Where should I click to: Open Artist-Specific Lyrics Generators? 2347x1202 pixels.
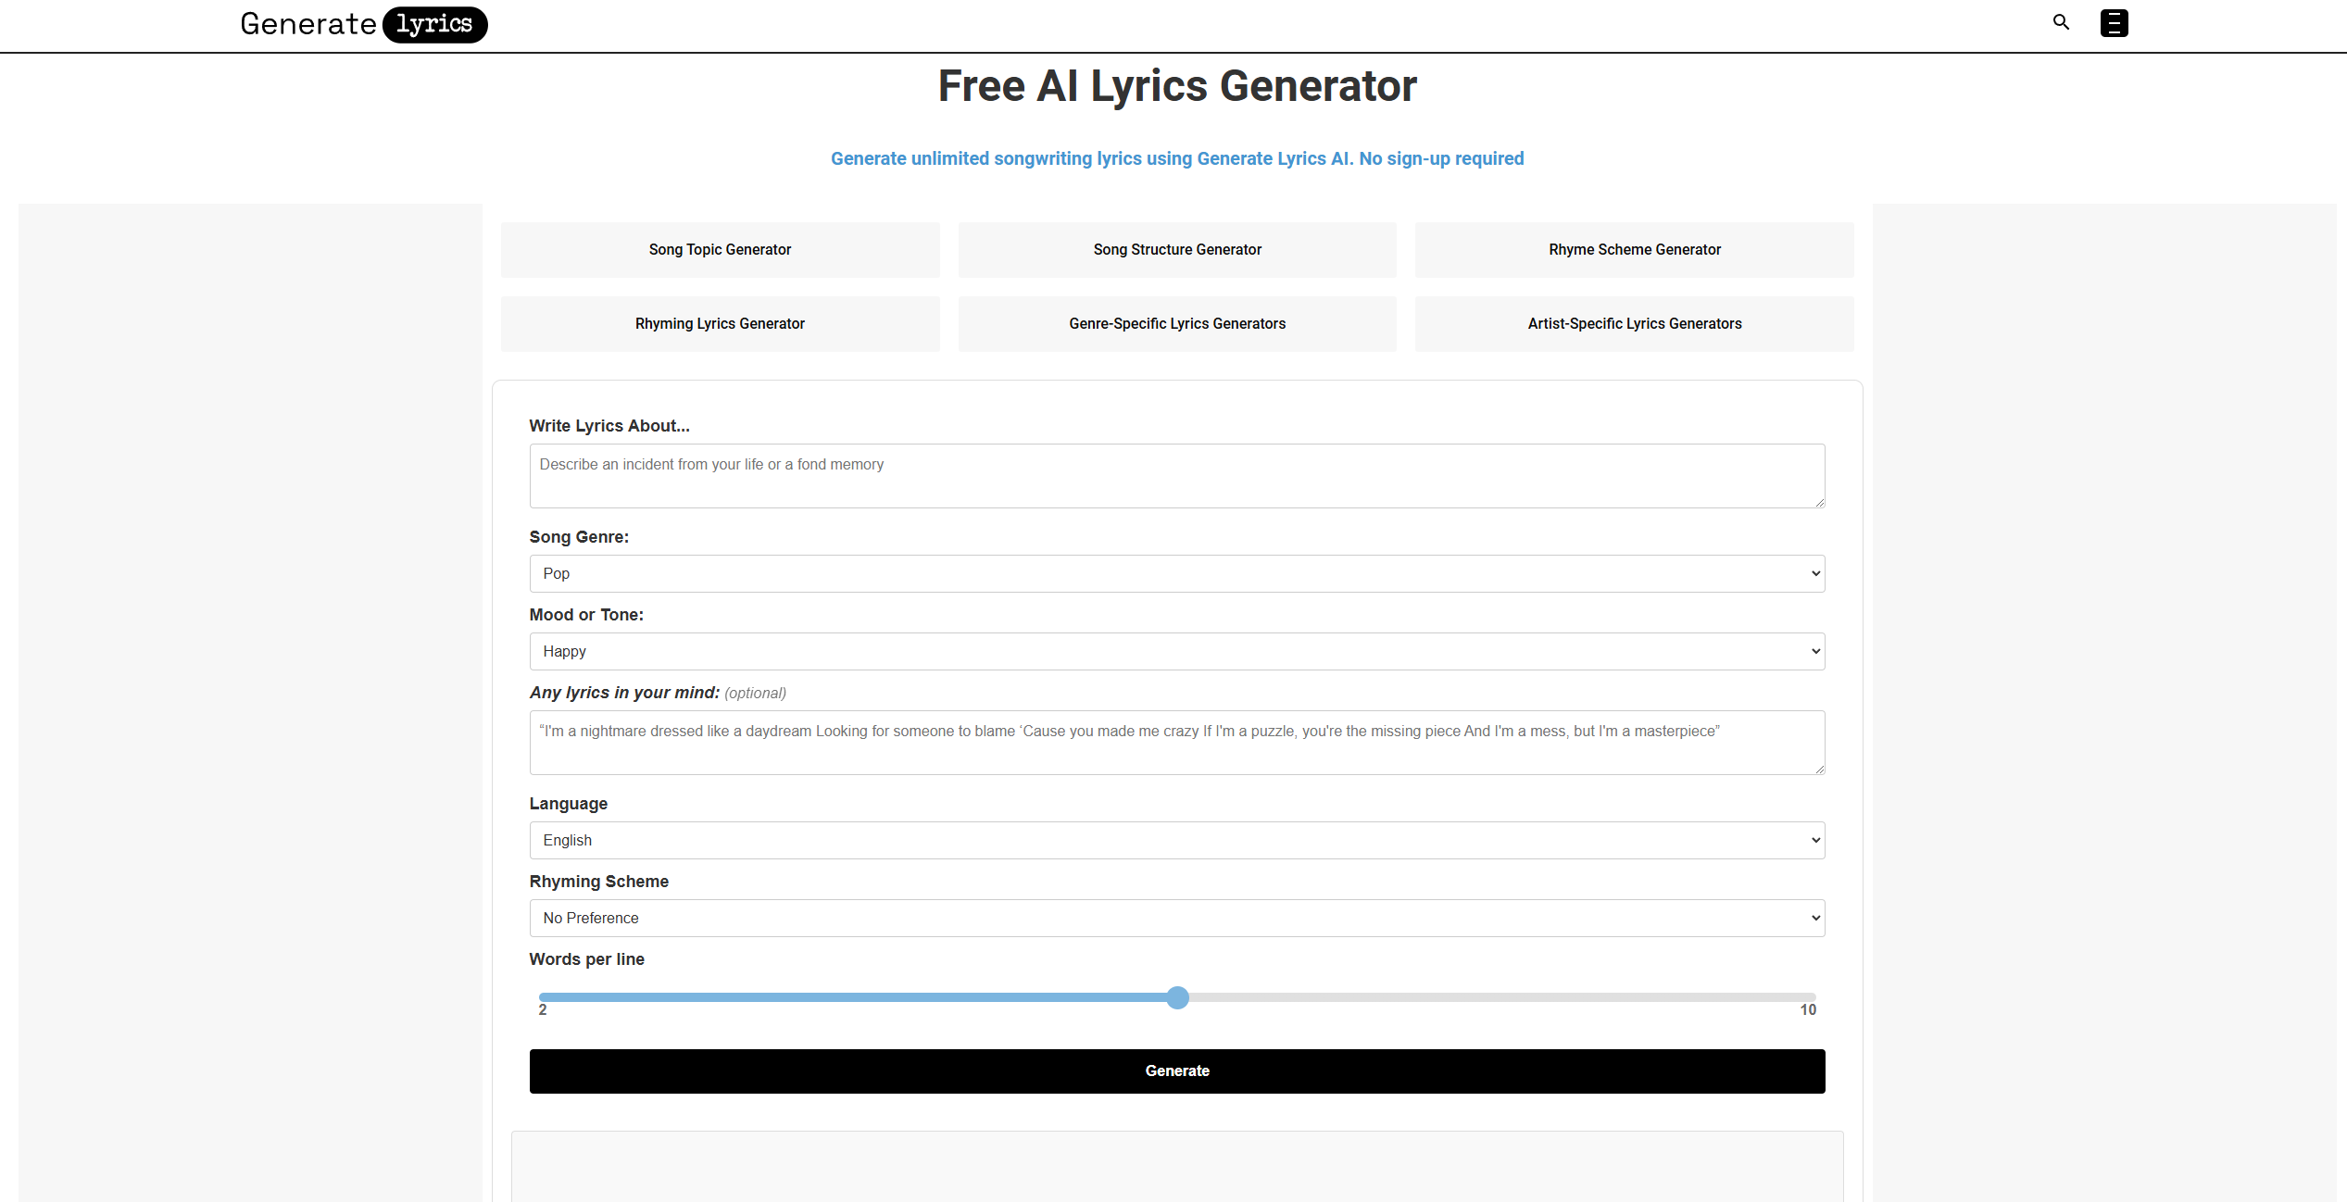pyautogui.click(x=1634, y=323)
